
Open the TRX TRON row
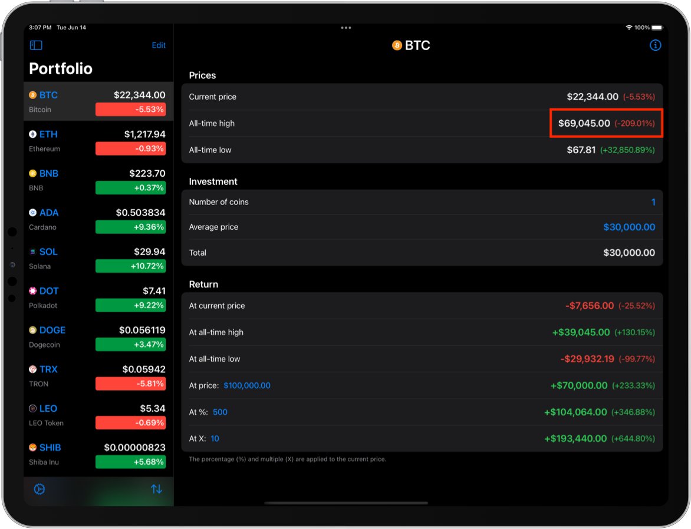pos(98,376)
